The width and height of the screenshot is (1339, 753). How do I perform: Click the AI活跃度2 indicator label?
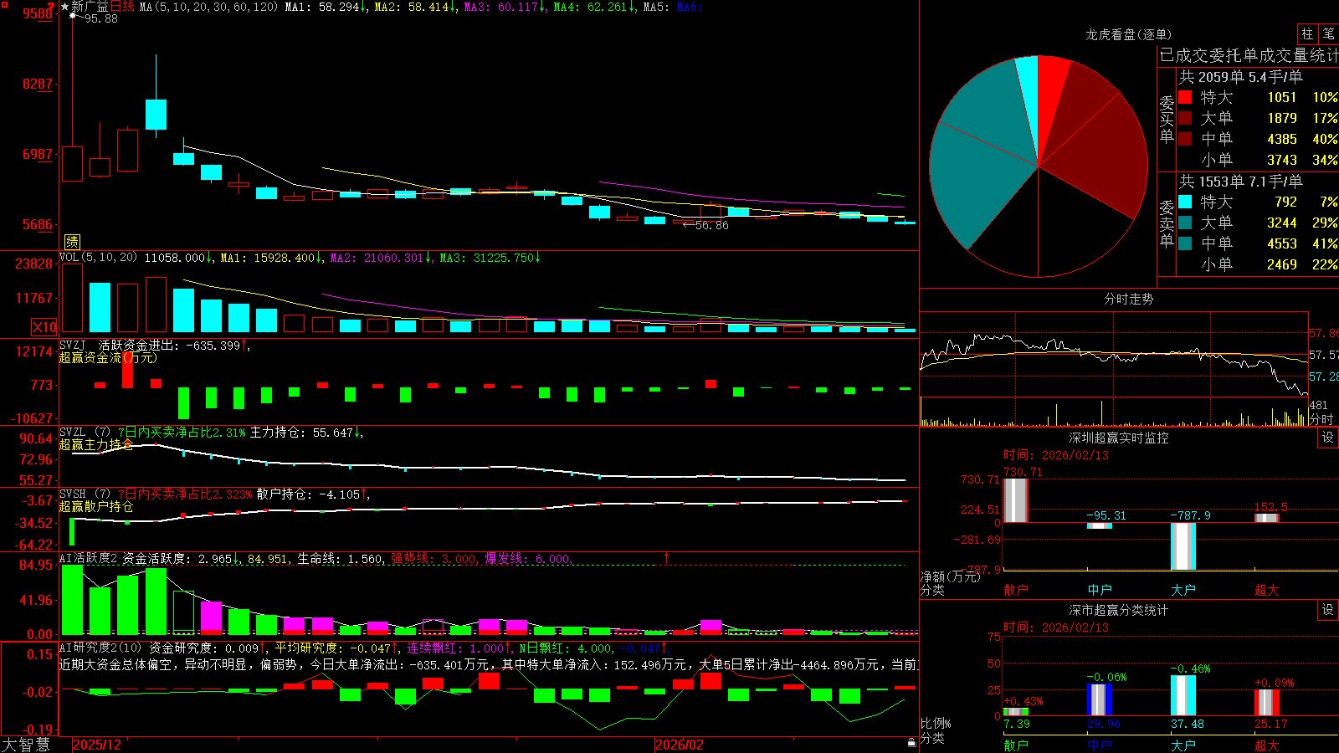click(90, 559)
